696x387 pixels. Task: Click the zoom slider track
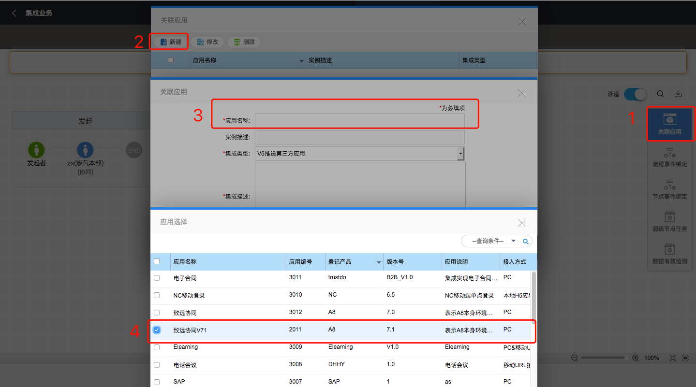tap(605, 358)
